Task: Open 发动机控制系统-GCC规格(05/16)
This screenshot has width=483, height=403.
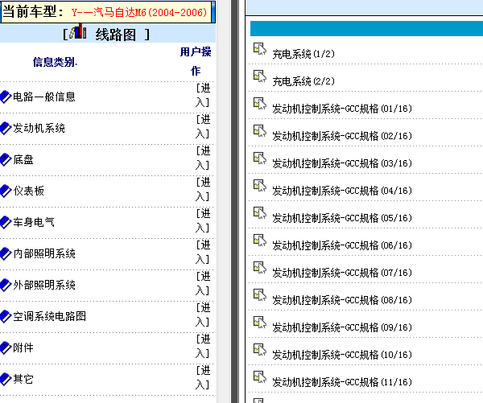Action: [342, 218]
